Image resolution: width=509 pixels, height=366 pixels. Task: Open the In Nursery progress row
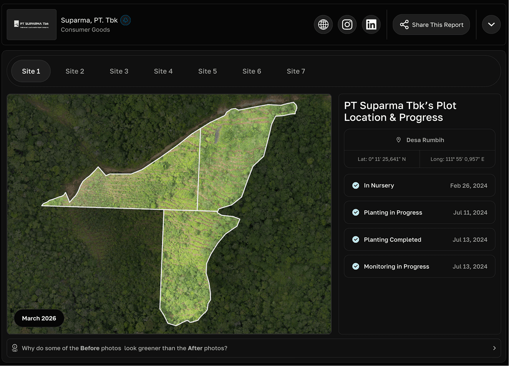[419, 186]
